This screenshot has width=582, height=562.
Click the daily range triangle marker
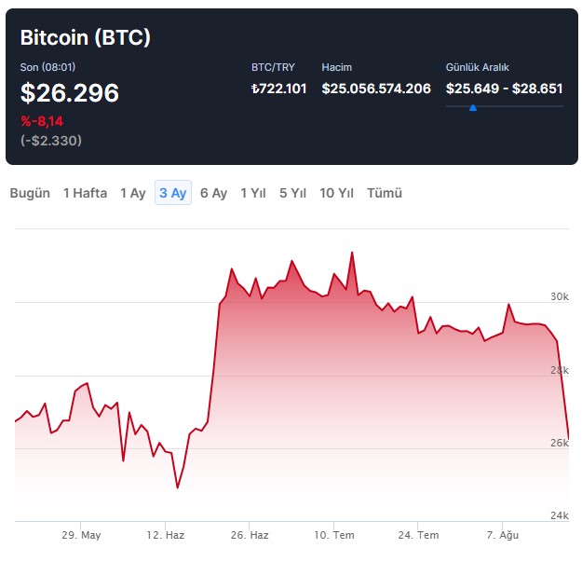pyautogui.click(x=473, y=108)
